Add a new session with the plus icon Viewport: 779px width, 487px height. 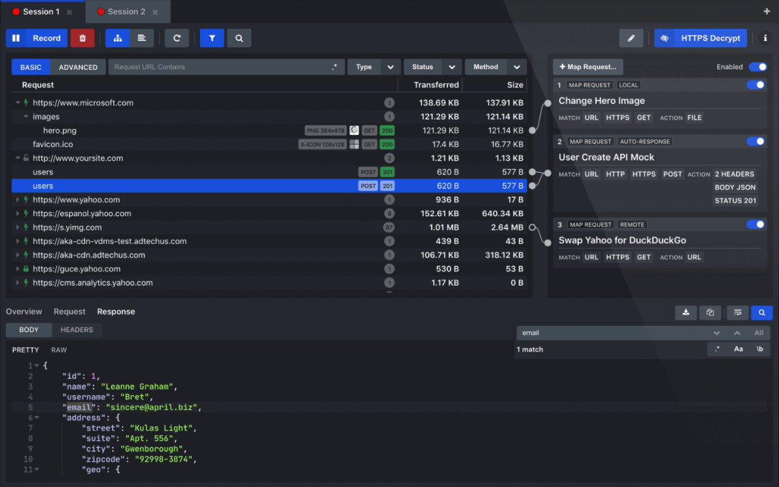[767, 11]
